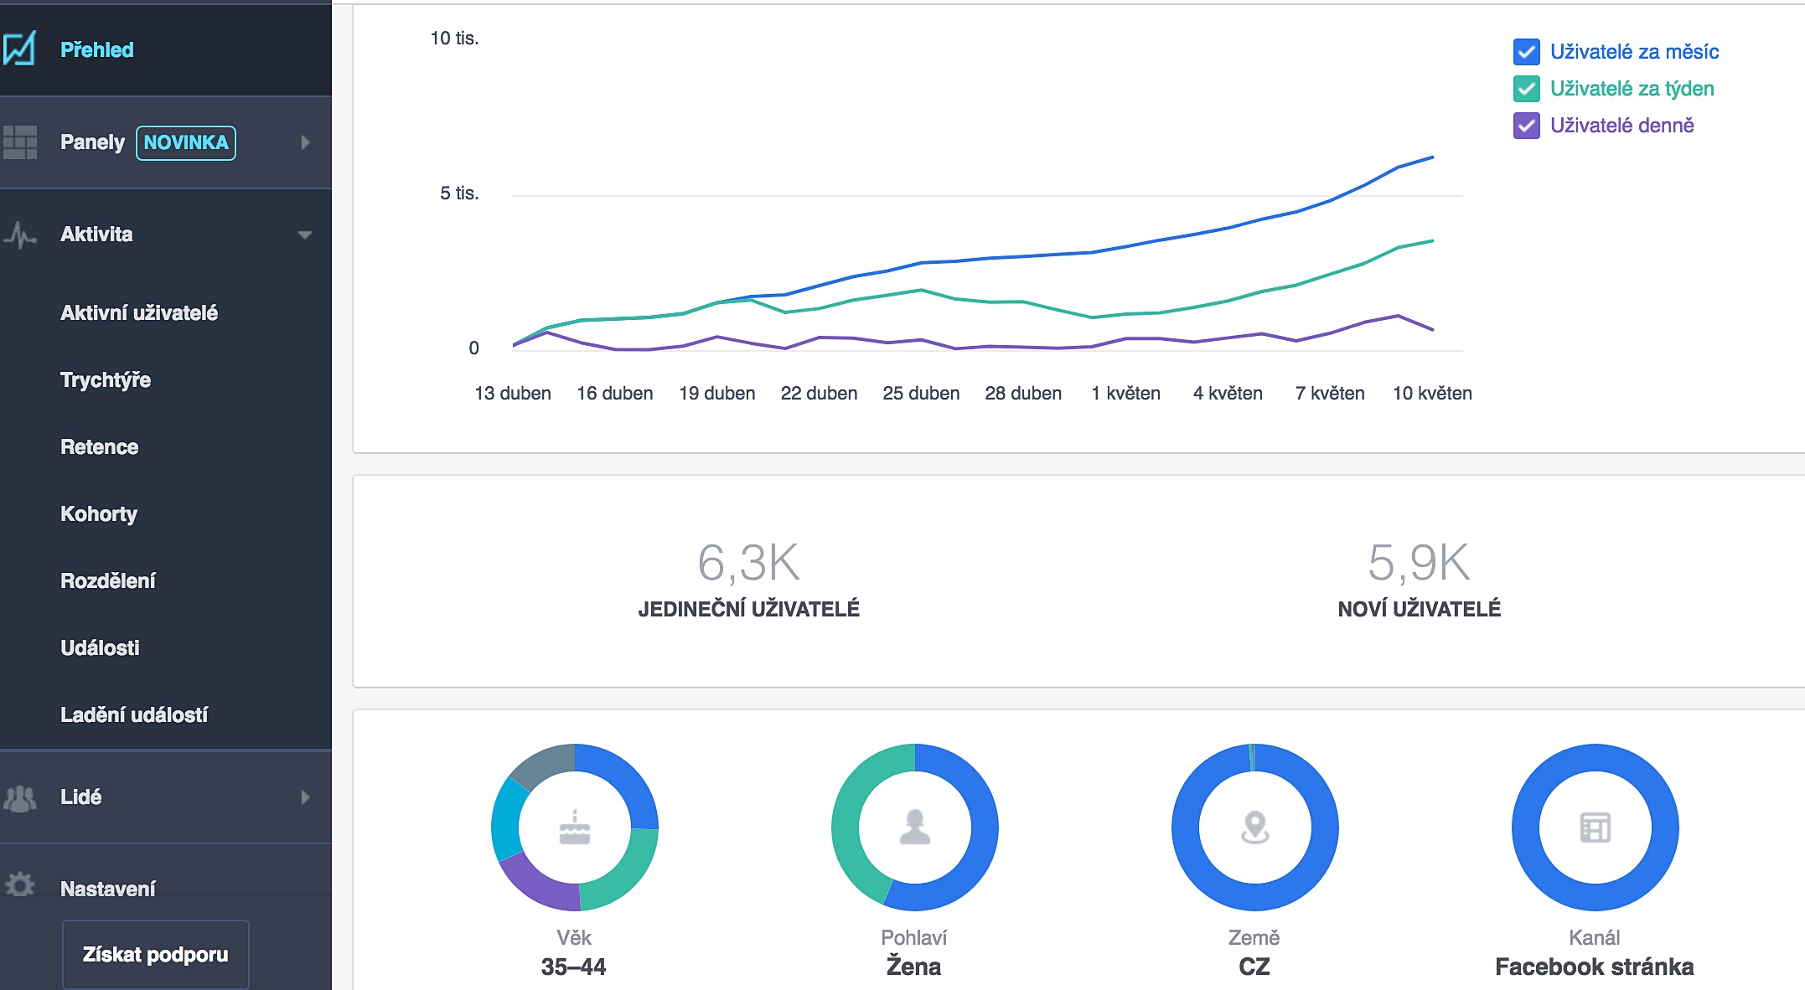Viewport: 1805px width, 990px height.
Task: Click map pin icon in Země donut
Action: 1255,828
